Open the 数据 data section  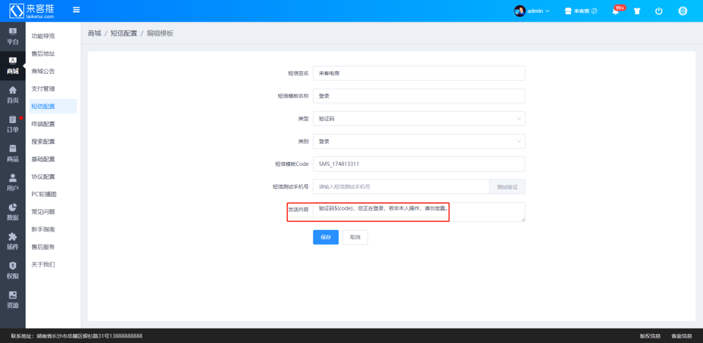(13, 213)
